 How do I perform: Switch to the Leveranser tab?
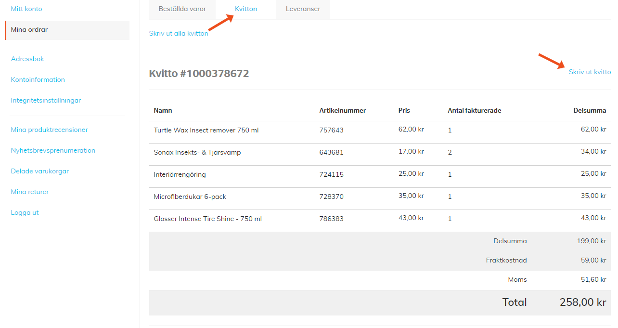303,9
